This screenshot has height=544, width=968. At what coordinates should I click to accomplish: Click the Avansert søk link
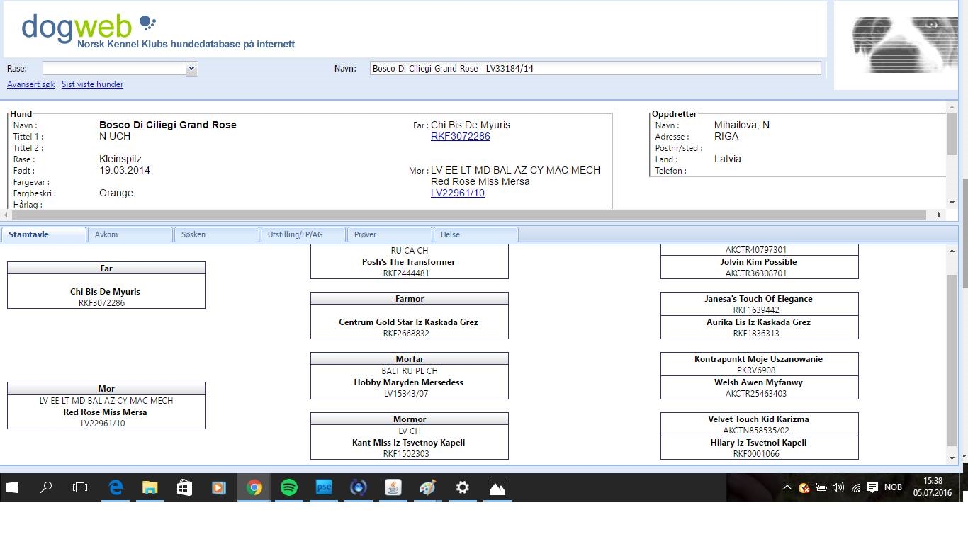30,84
